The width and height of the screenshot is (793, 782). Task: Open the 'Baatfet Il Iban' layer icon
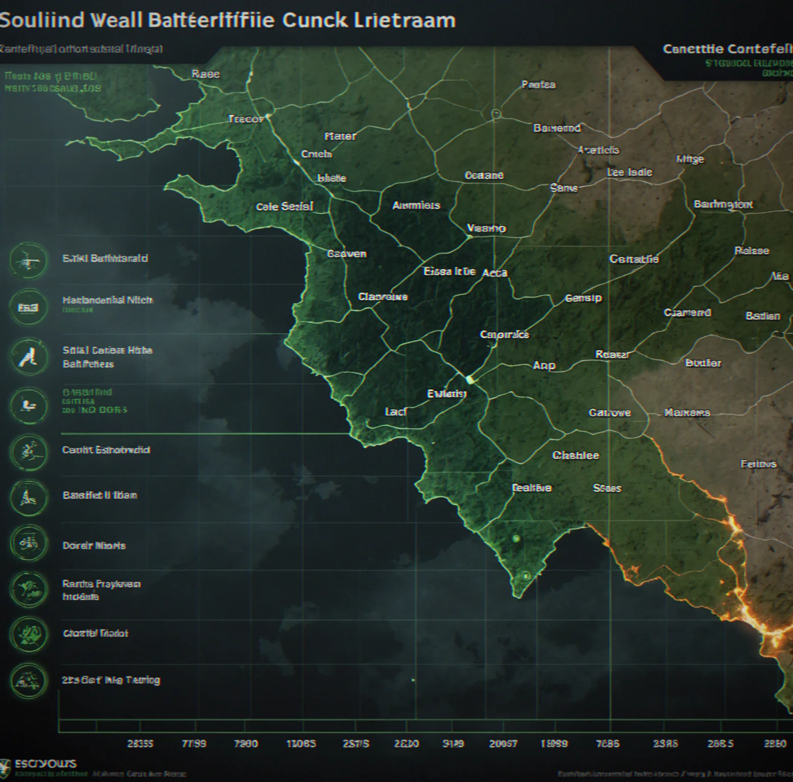29,498
